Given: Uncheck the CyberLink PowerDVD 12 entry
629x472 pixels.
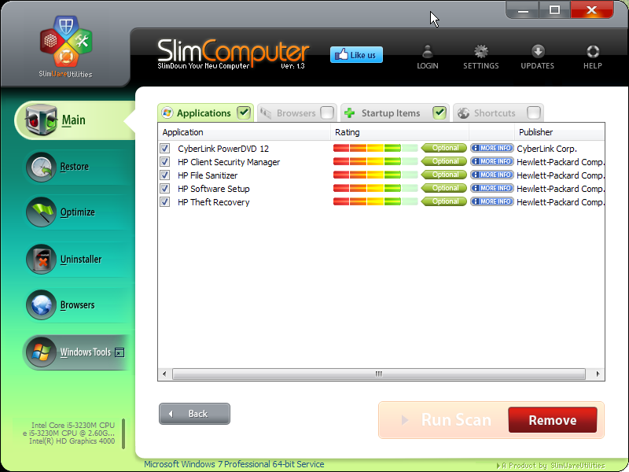Looking at the screenshot, I should (x=164, y=147).
